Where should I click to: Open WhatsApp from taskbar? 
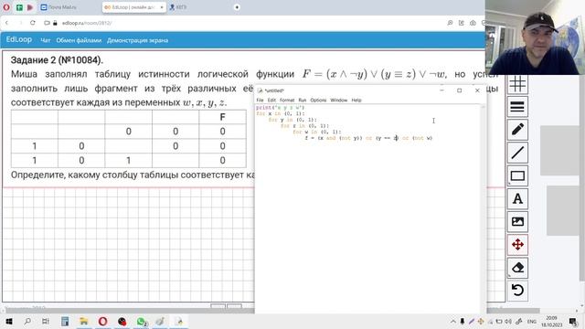coord(141,321)
